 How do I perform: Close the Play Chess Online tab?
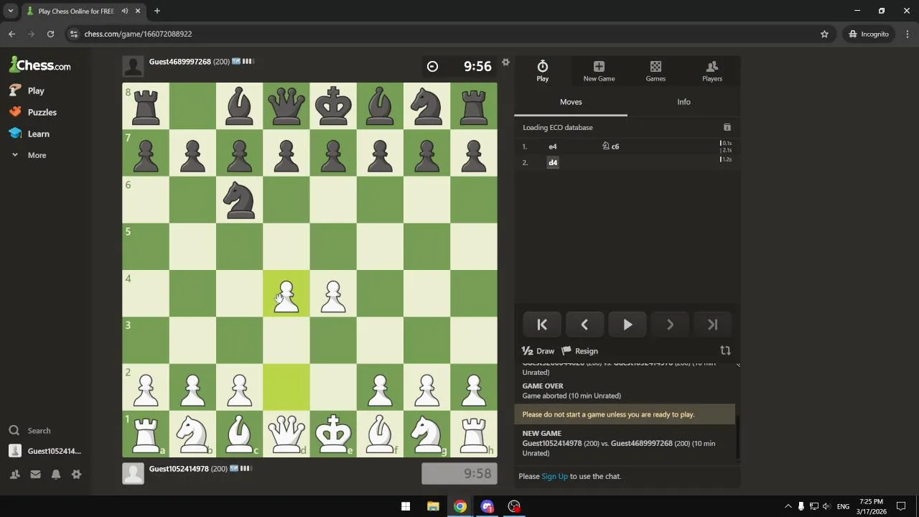coord(138,11)
